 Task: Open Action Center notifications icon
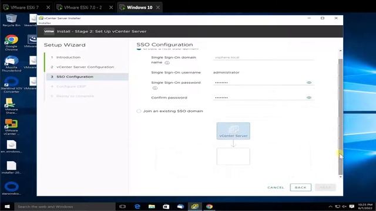point(352,206)
